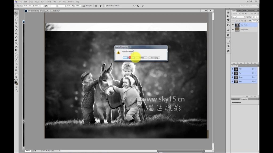Open the crop tool preset picker arrow
This screenshot has height=153, width=273.
[x=20, y=6]
